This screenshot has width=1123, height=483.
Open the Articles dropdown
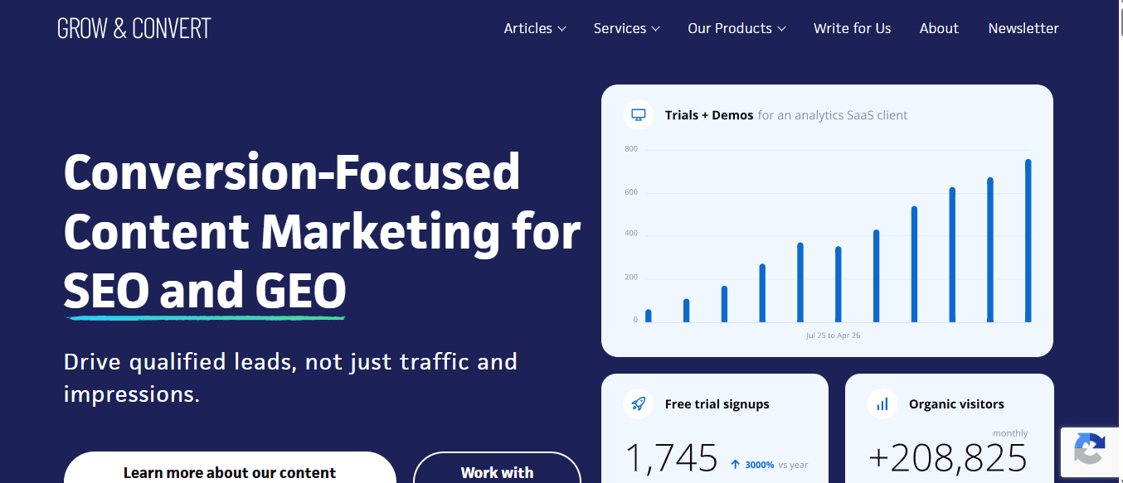pyautogui.click(x=535, y=27)
